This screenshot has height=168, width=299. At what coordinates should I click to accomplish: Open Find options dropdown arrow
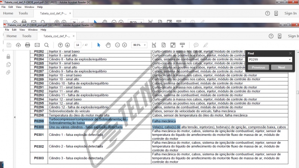click(x=290, y=59)
